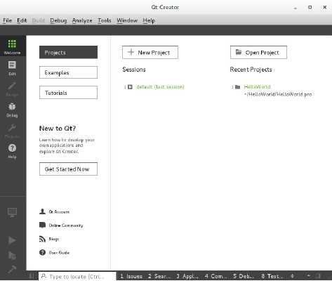Viewport: 332px width, 281px height.
Task: Click the Blogs RSS icon
Action: pos(42,239)
